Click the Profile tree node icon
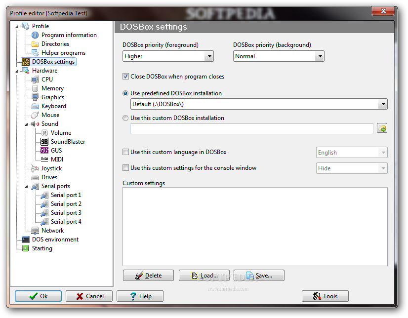Viewport: 408px width, 318px height. tap(26, 26)
